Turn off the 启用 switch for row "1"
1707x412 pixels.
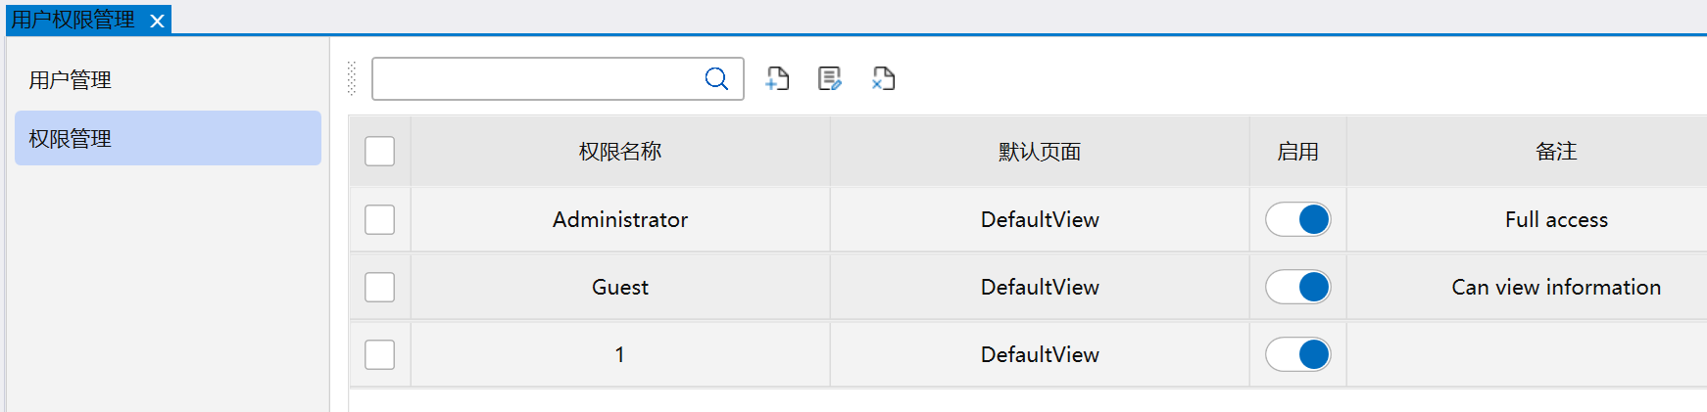pyautogui.click(x=1297, y=354)
